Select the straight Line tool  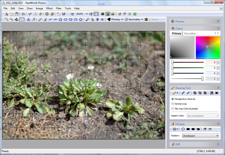click(50, 19)
